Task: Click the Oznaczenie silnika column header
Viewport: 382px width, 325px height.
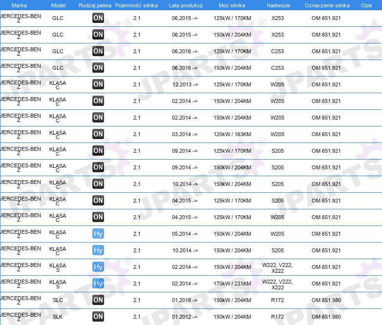Action: 327,5
